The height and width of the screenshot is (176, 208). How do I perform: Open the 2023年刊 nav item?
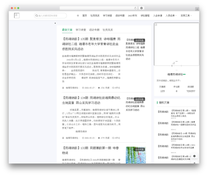pyautogui.click(x=132, y=16)
